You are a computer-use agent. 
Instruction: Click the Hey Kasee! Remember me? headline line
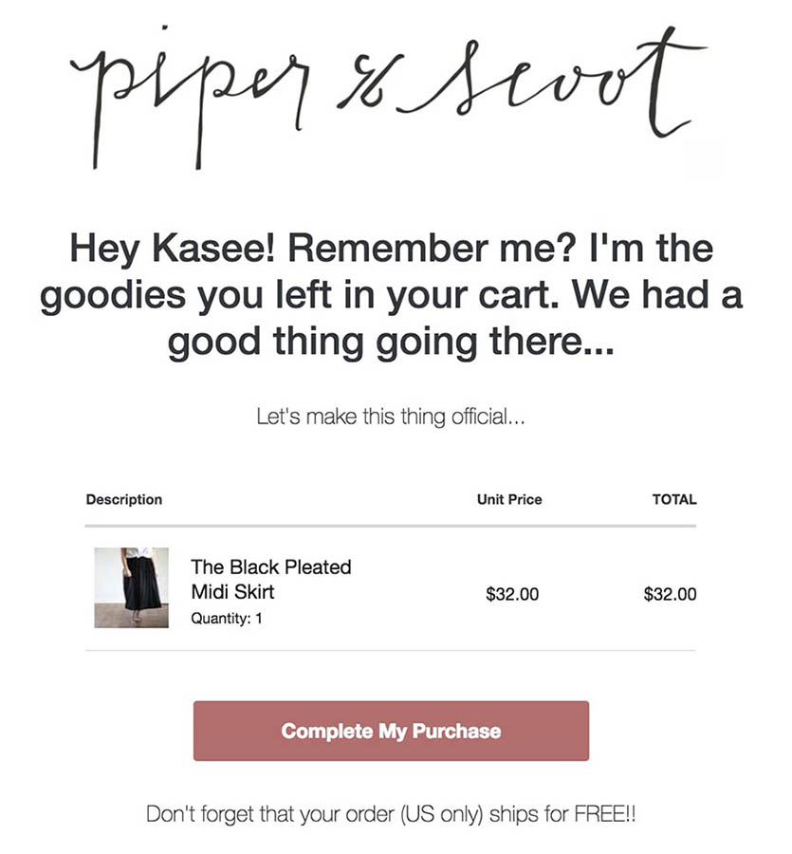[x=391, y=248]
